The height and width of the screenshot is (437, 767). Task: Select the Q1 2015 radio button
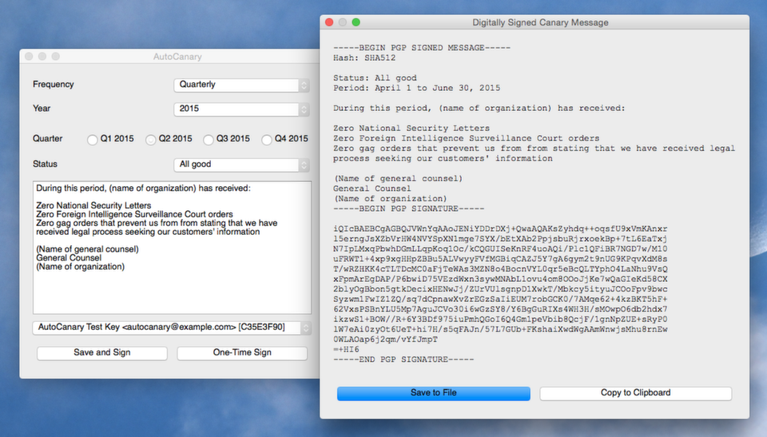[93, 140]
